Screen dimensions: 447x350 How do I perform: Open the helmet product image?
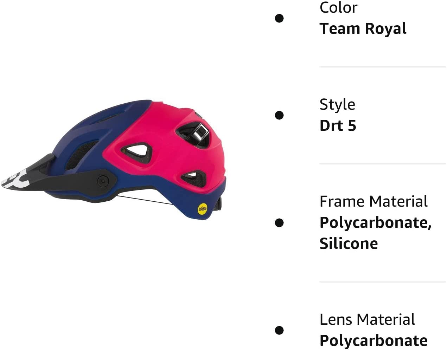click(113, 156)
